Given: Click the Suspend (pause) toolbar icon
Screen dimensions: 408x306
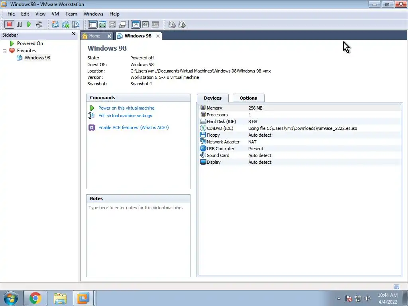Looking at the screenshot, I should click(x=19, y=24).
